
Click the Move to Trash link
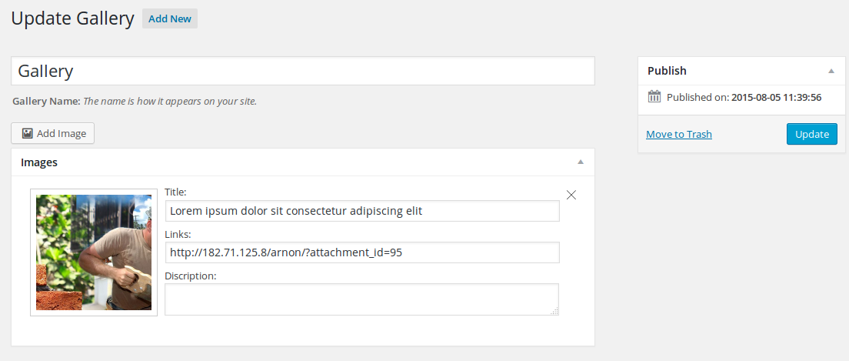679,135
